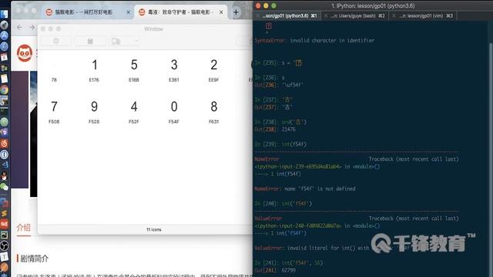Click the glyph code label E176
The width and height of the screenshot is (493, 277).
[94, 80]
